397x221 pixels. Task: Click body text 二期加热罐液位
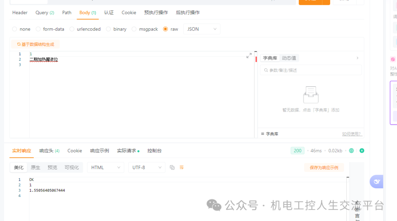pyautogui.click(x=44, y=59)
